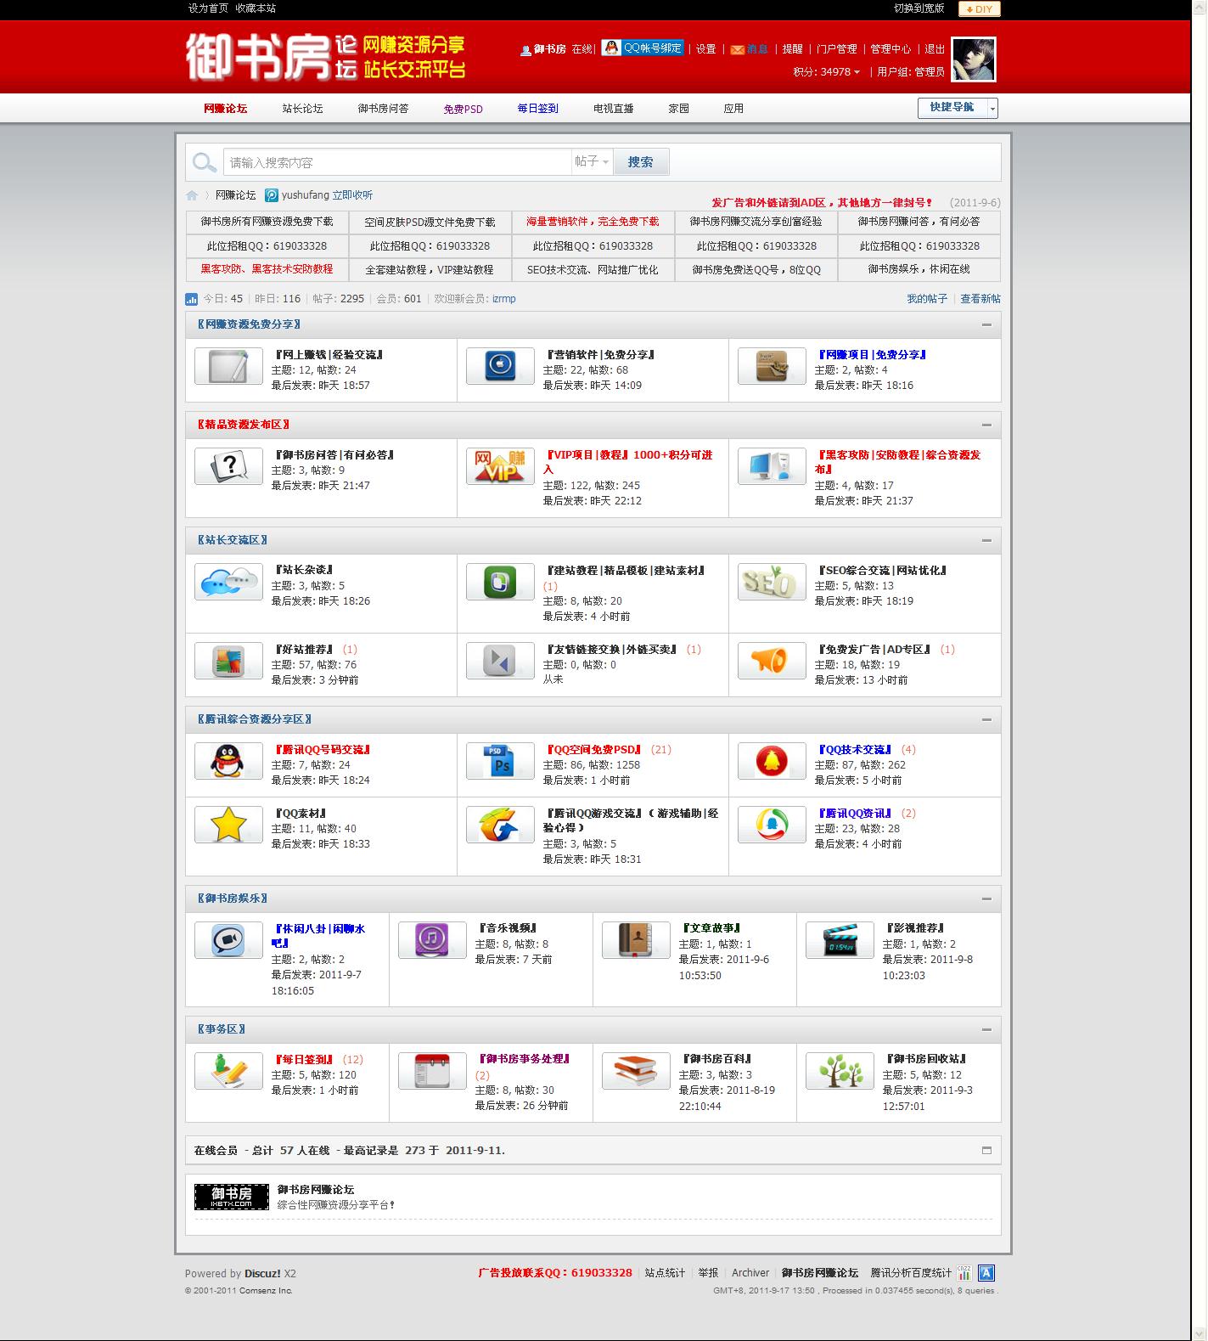The width and height of the screenshot is (1208, 1341).
Task: Click the 御书房论坛 site logo
Action: pyautogui.click(x=326, y=57)
